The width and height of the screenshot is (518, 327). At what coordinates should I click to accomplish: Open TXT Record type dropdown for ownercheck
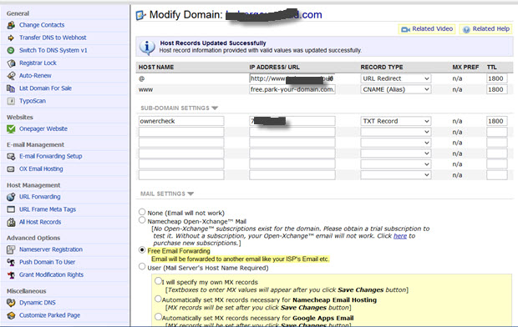[x=396, y=121]
